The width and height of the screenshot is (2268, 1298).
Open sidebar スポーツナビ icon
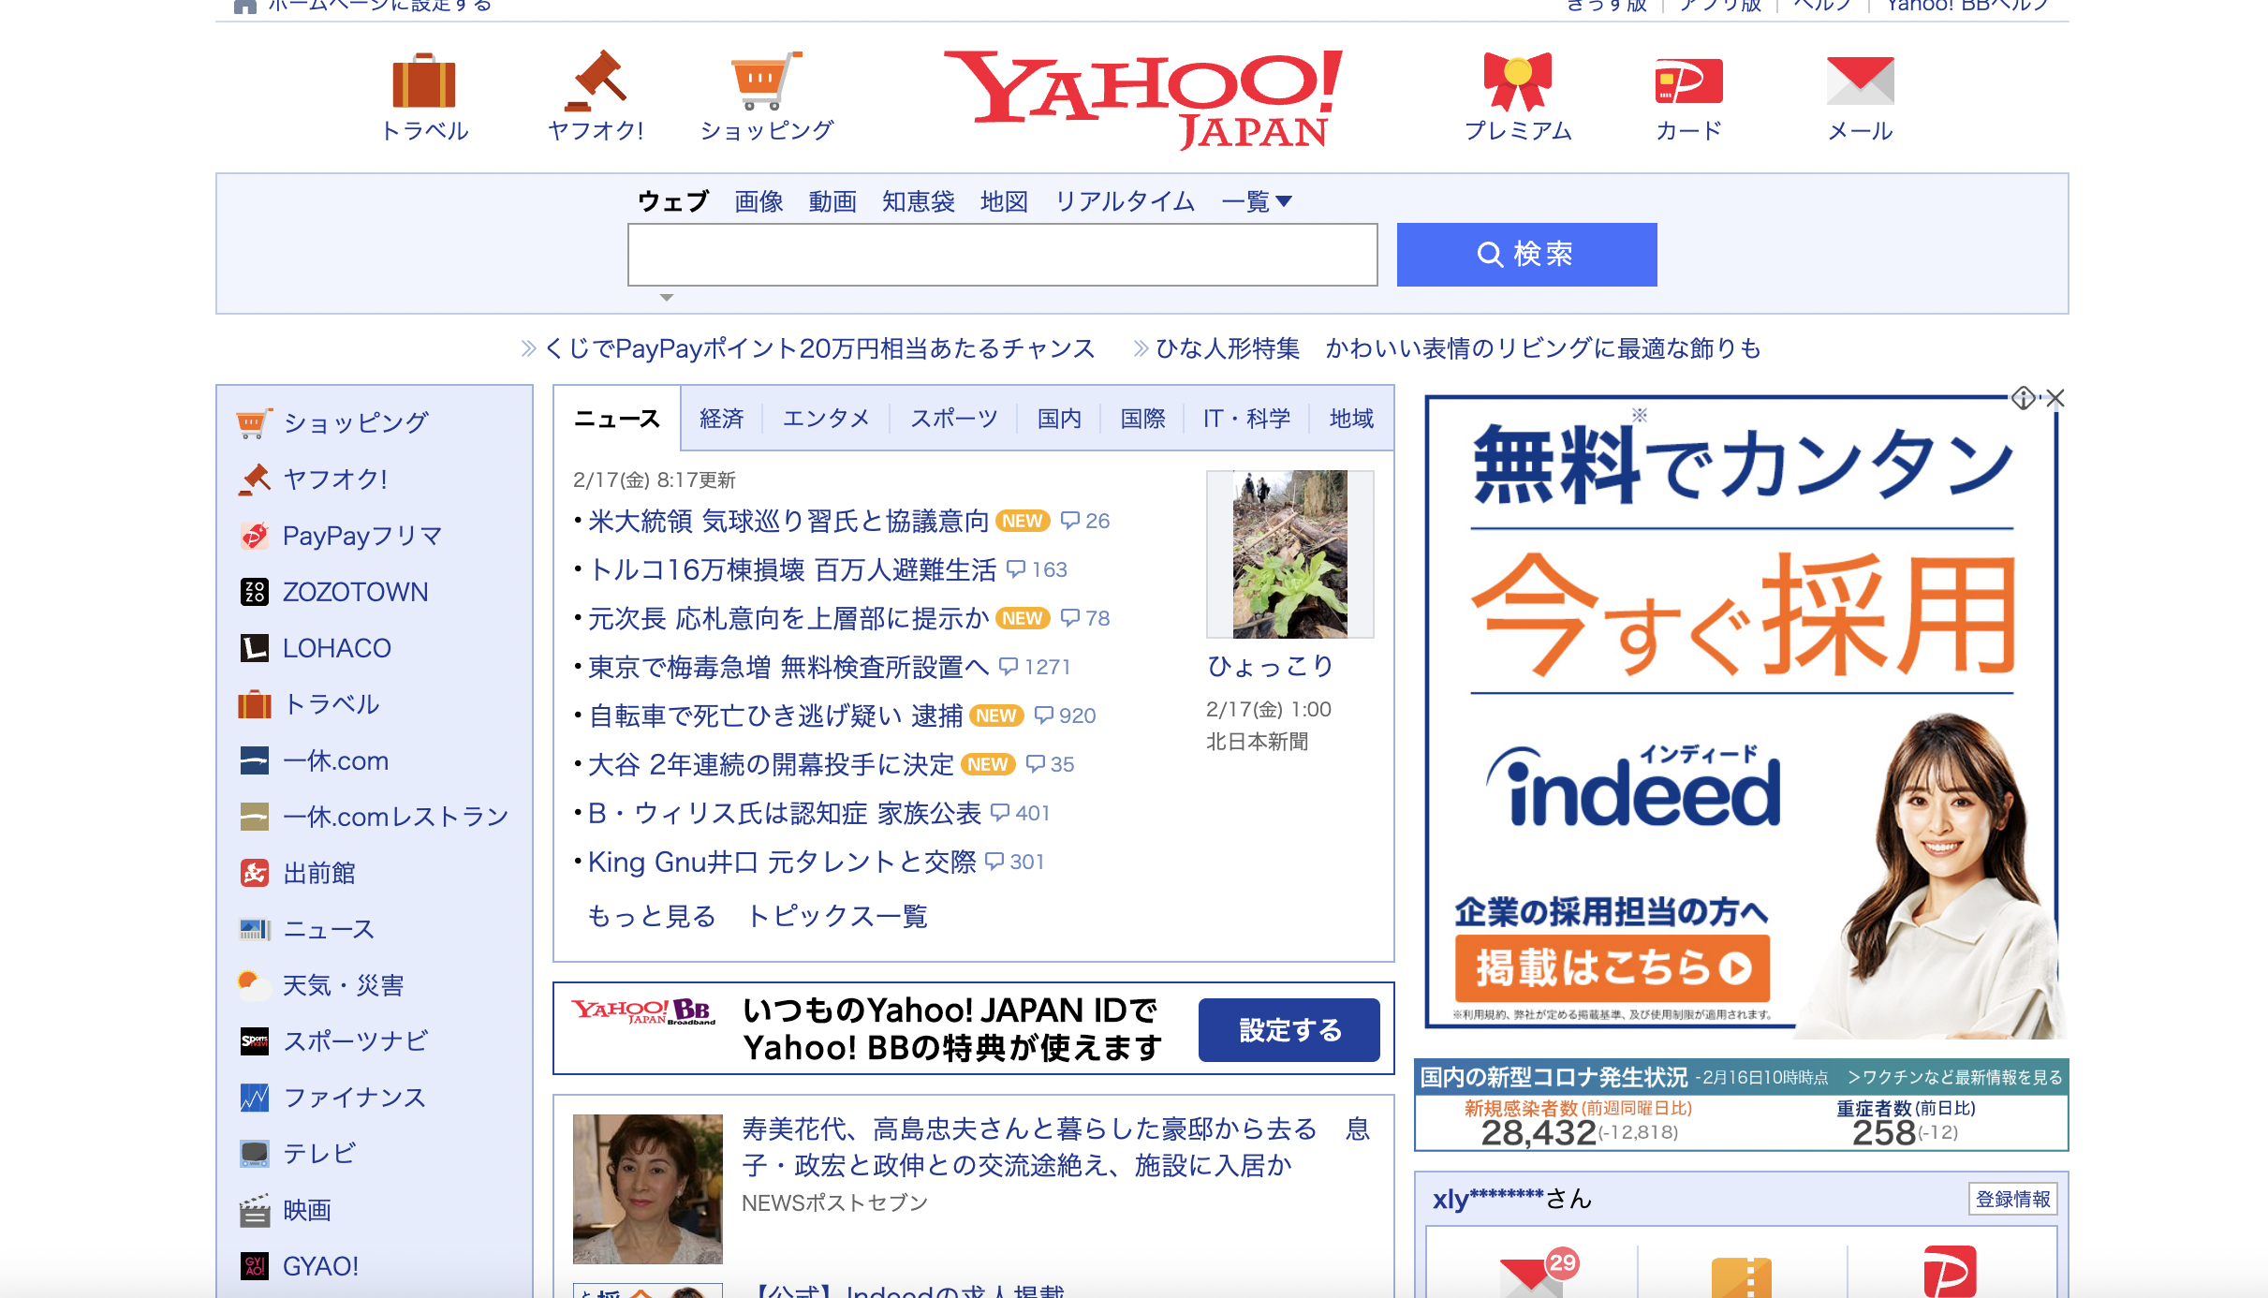(x=254, y=1041)
